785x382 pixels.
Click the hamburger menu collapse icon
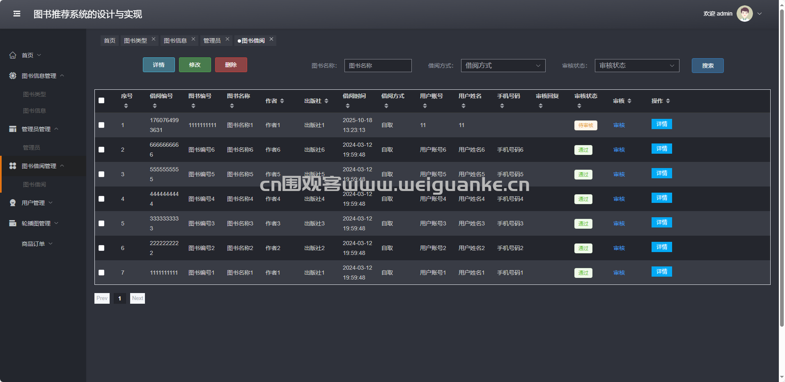(x=17, y=14)
